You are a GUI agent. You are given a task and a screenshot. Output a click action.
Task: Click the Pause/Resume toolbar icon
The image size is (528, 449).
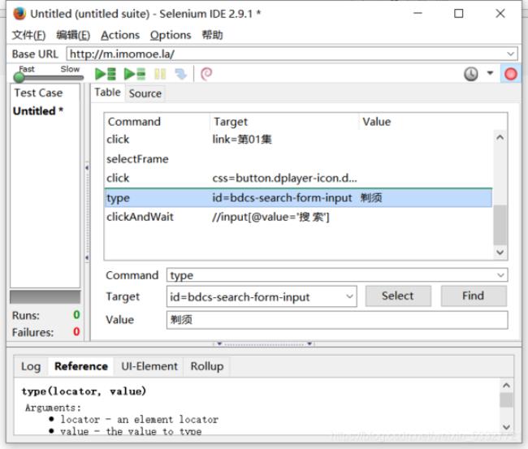(160, 74)
